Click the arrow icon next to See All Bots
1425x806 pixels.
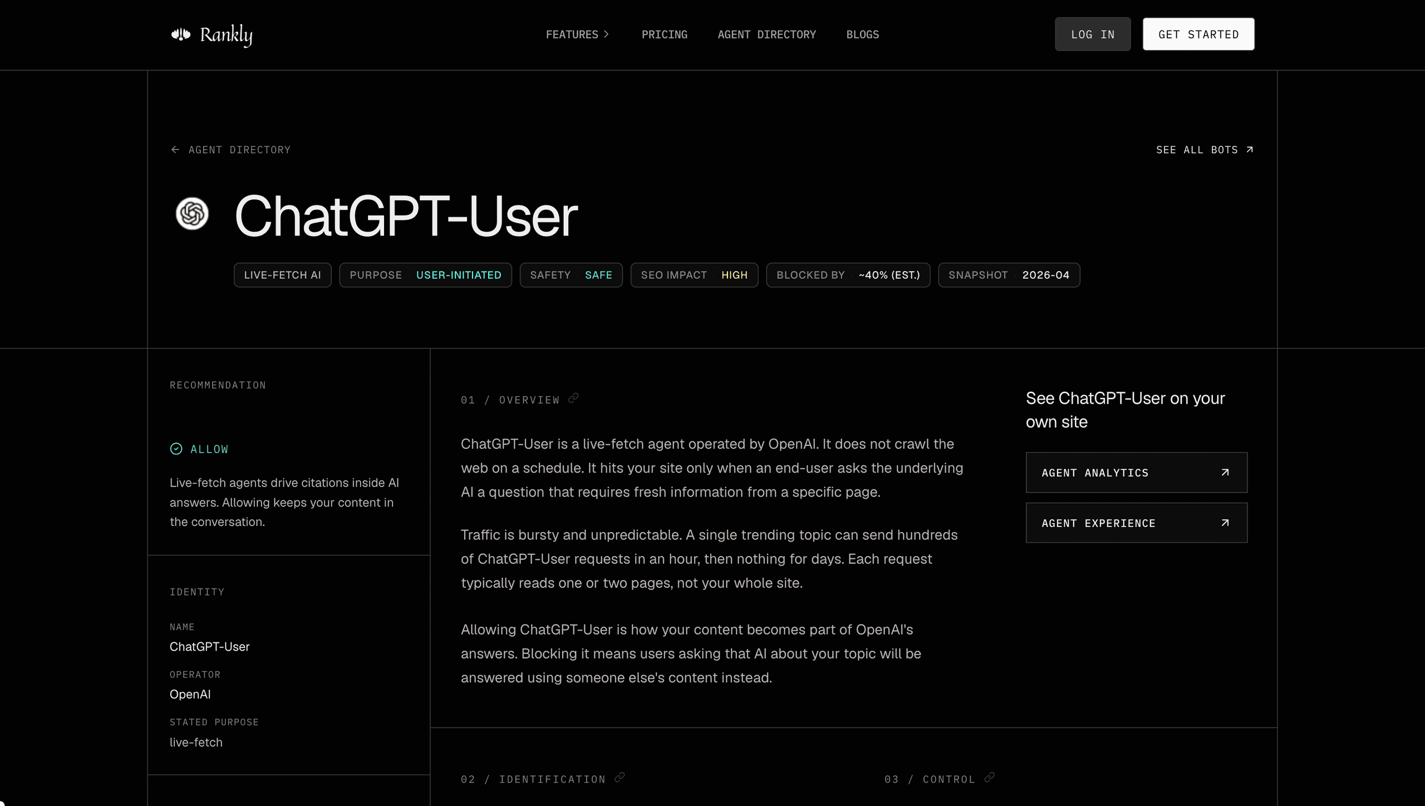1250,150
